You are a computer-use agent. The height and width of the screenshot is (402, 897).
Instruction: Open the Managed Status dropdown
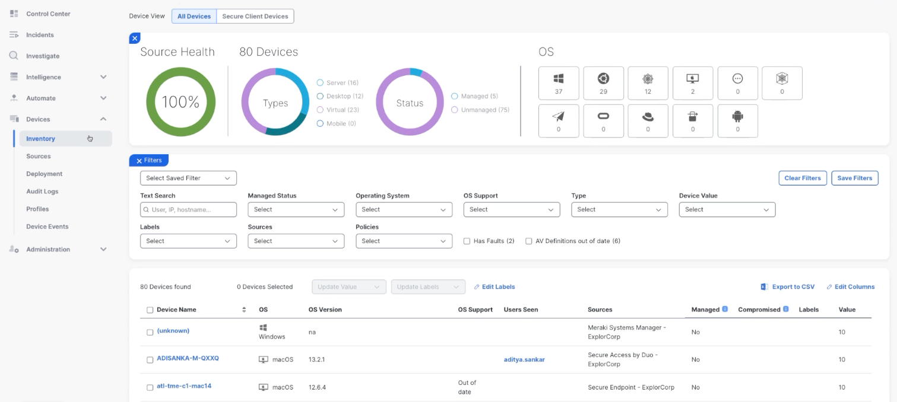pos(296,210)
